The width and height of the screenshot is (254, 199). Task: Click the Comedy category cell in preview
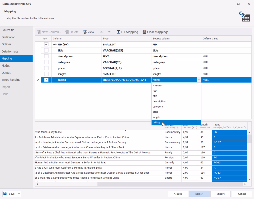point(172,162)
